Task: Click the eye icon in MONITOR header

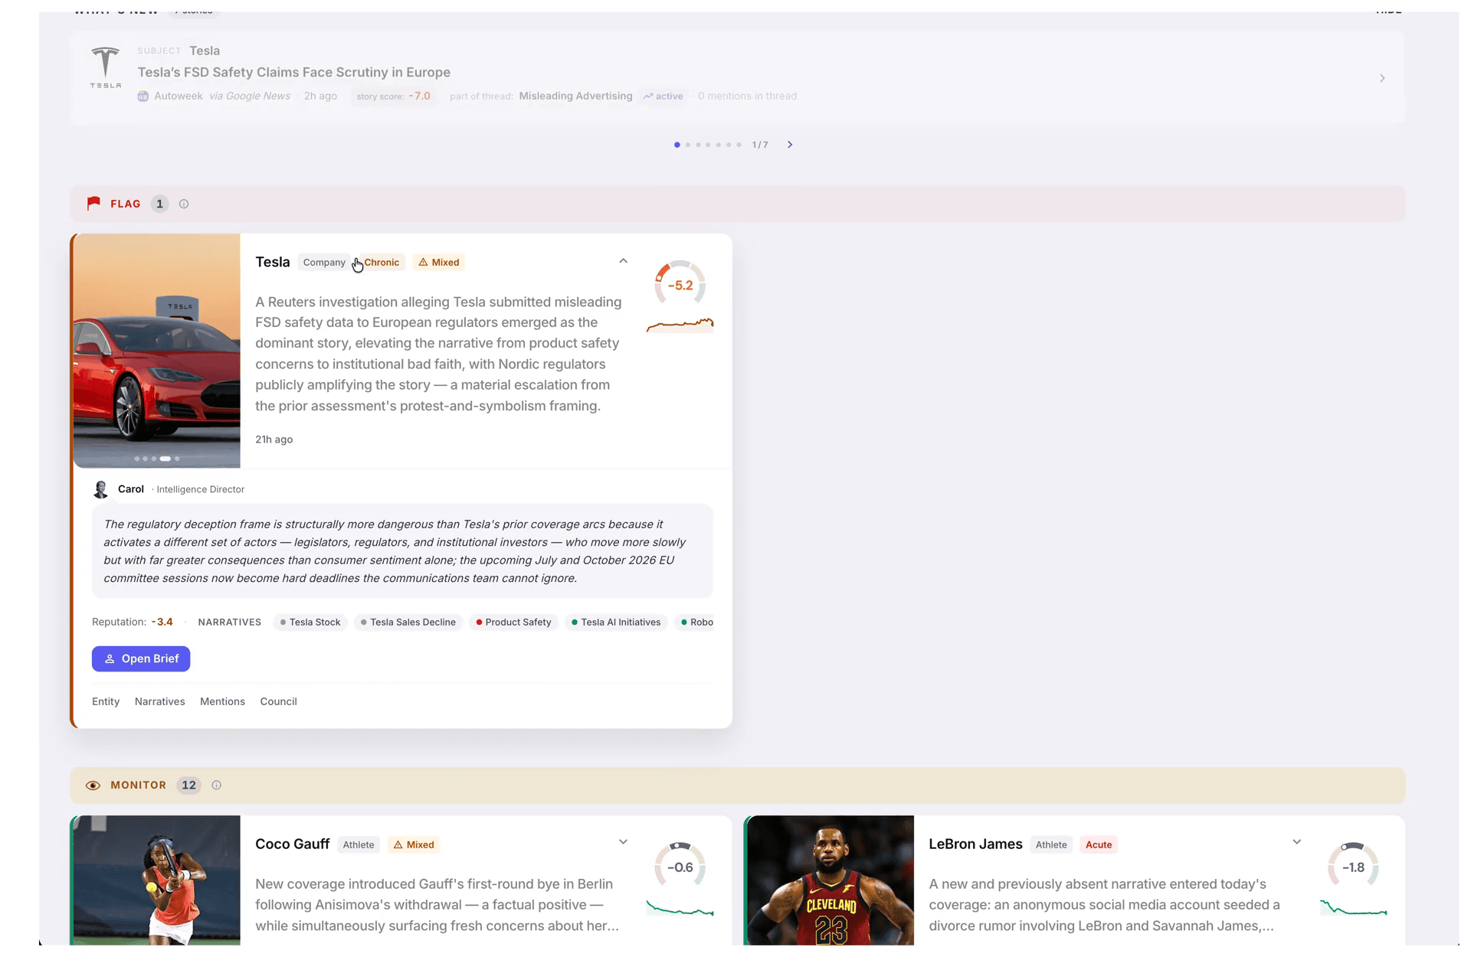Action: [93, 786]
